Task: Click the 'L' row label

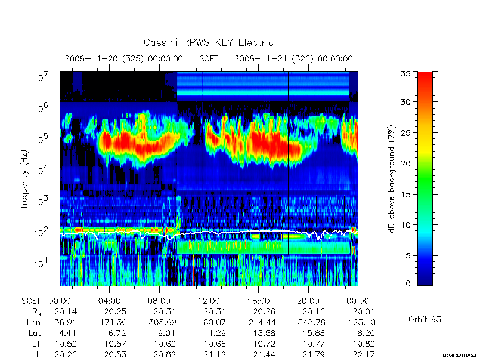Action: [x=38, y=354]
